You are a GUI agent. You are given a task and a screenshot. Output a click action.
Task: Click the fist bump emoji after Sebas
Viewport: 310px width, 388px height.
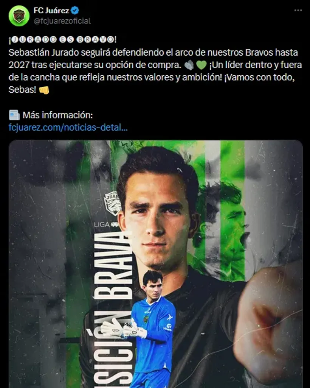pos(44,90)
